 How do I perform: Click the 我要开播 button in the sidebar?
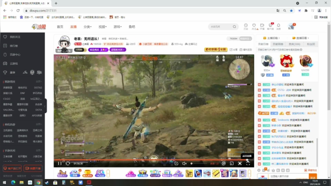click(x=33, y=168)
